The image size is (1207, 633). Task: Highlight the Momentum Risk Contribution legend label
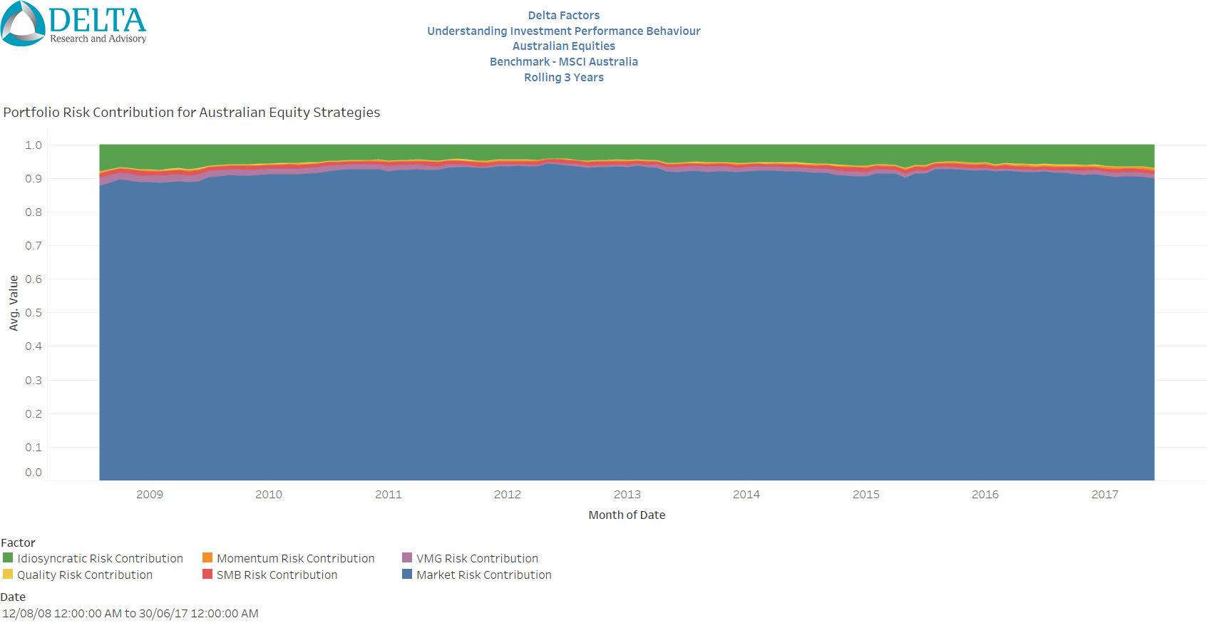[x=295, y=558]
